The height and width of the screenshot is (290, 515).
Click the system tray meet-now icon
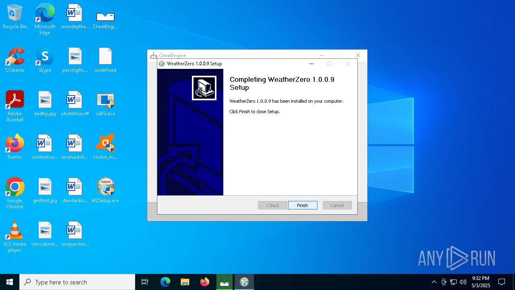pos(444,282)
